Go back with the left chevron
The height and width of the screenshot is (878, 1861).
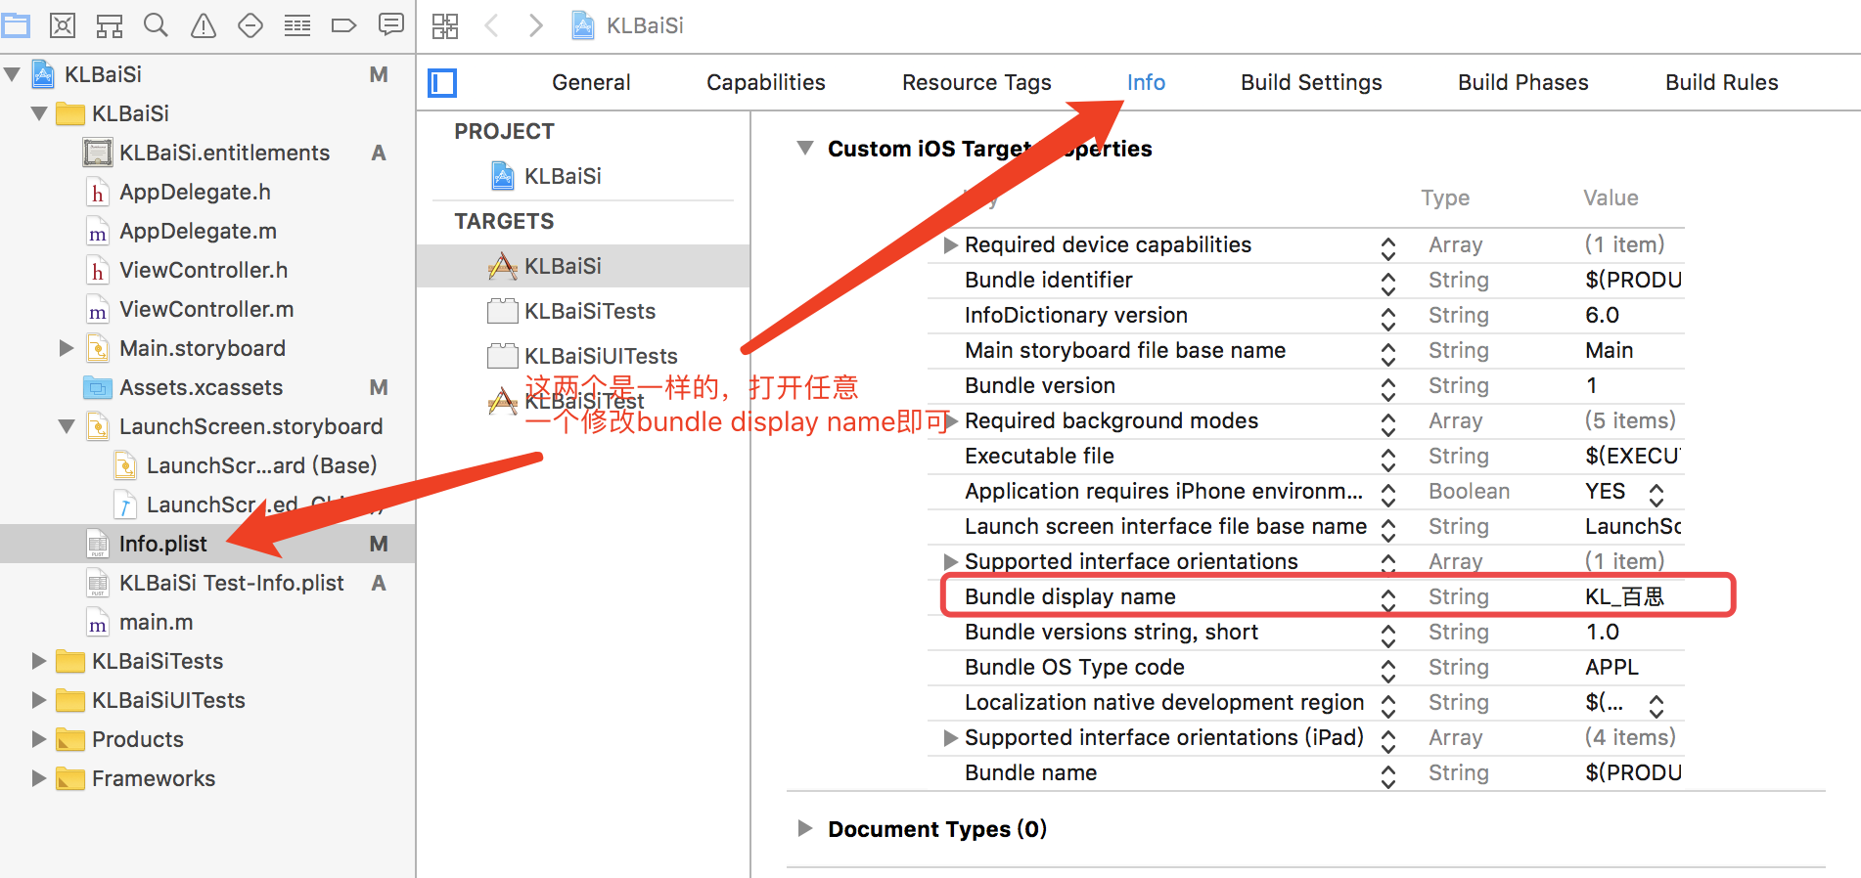pos(492,25)
